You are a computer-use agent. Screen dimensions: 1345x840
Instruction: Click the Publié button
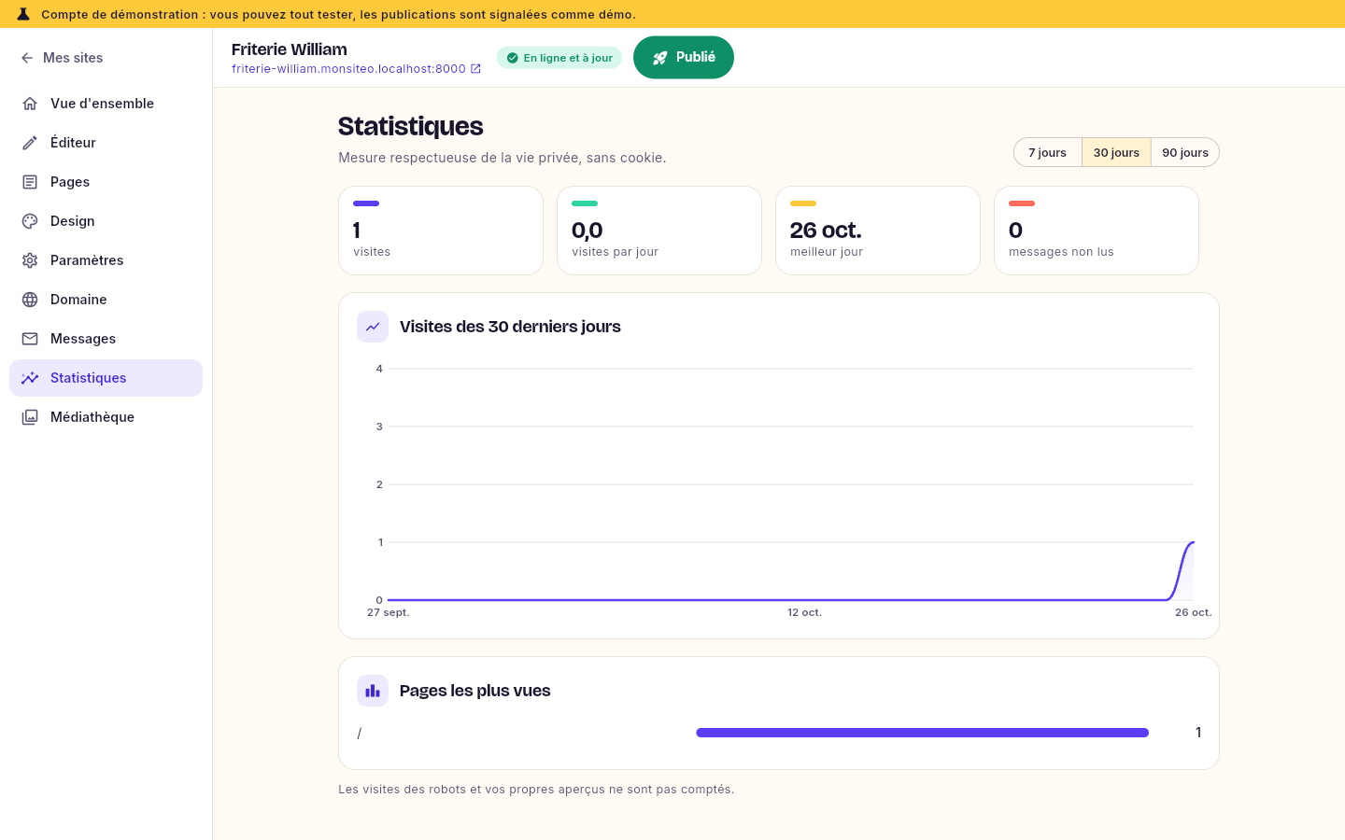click(x=684, y=58)
